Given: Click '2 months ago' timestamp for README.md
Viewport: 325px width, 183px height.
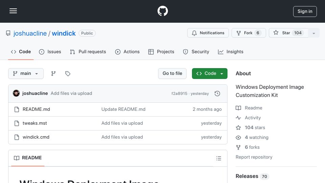Looking at the screenshot, I should tap(207, 109).
